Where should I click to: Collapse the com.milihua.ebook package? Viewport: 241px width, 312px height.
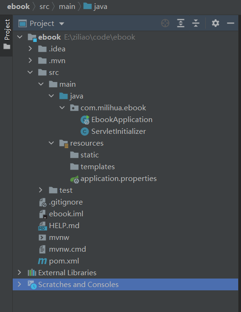tap(62, 108)
